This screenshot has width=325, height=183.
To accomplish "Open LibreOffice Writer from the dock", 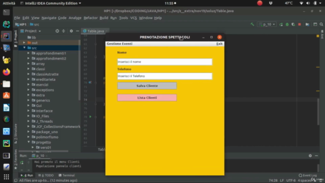I will [x=6, y=108].
